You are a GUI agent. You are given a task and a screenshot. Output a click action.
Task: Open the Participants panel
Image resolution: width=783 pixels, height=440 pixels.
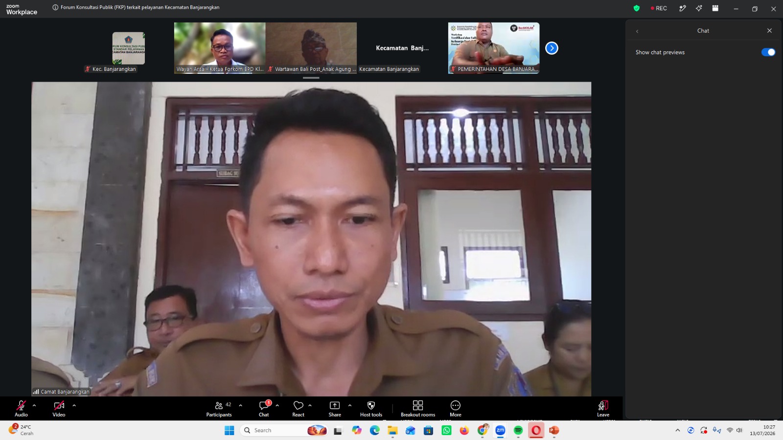coord(219,409)
